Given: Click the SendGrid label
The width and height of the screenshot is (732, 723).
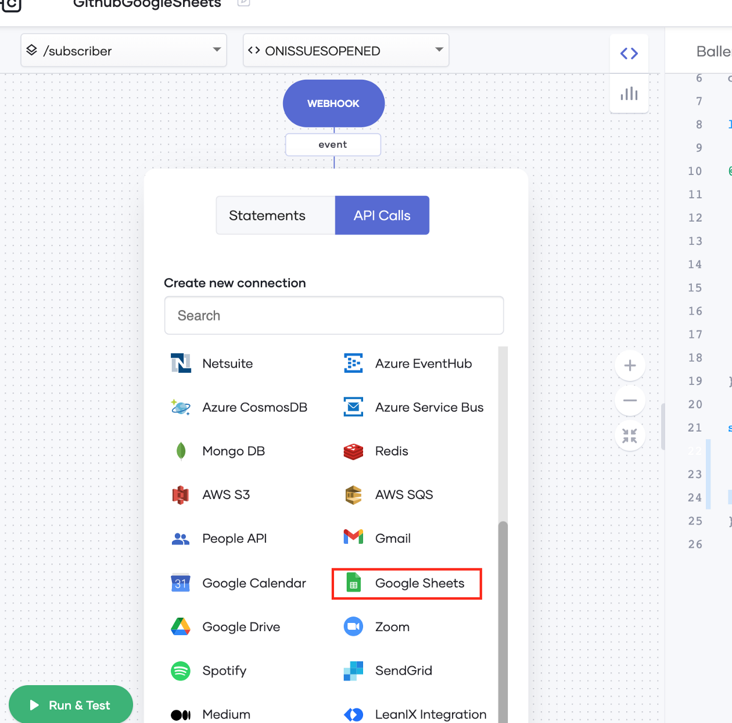Looking at the screenshot, I should click(x=404, y=670).
